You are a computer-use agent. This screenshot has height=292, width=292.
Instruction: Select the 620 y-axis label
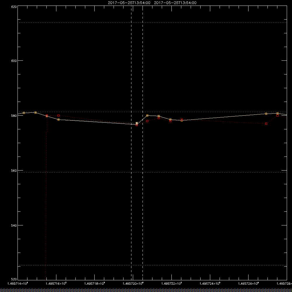(x=14, y=7)
